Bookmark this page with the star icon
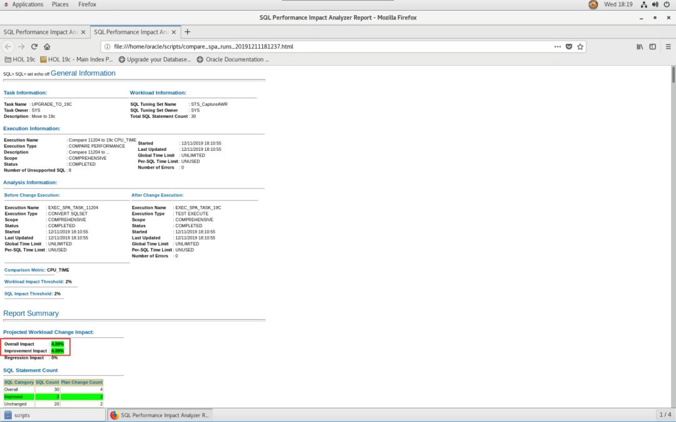Image resolution: width=676 pixels, height=422 pixels. 580,46
